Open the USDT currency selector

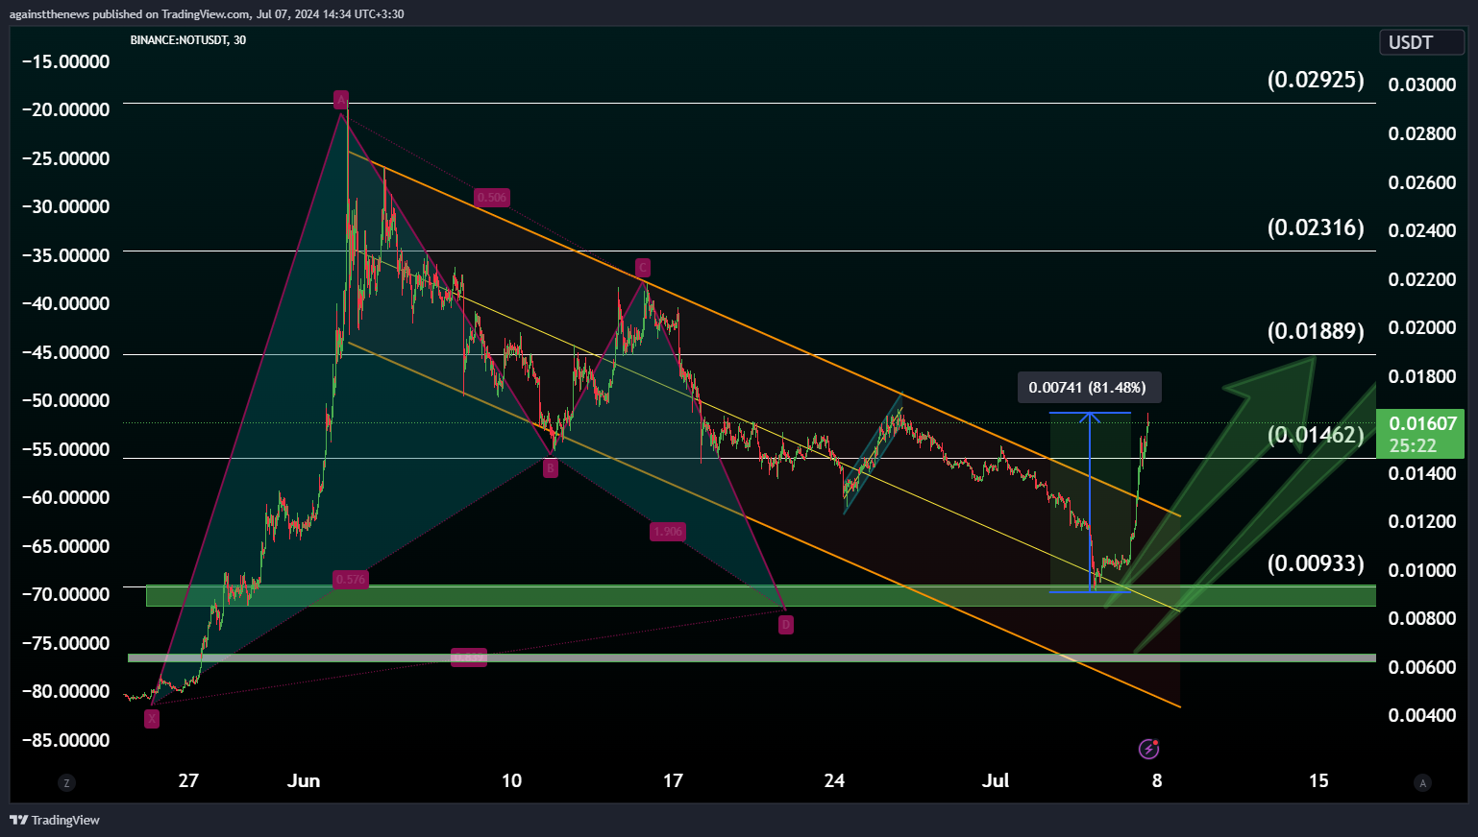coord(1422,42)
